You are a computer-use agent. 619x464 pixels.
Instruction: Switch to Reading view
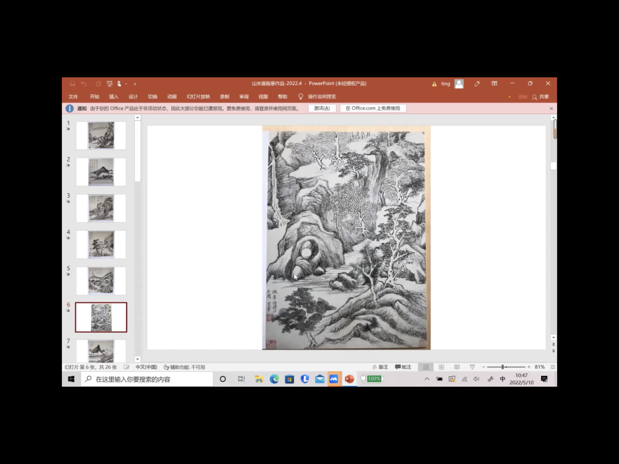point(457,367)
